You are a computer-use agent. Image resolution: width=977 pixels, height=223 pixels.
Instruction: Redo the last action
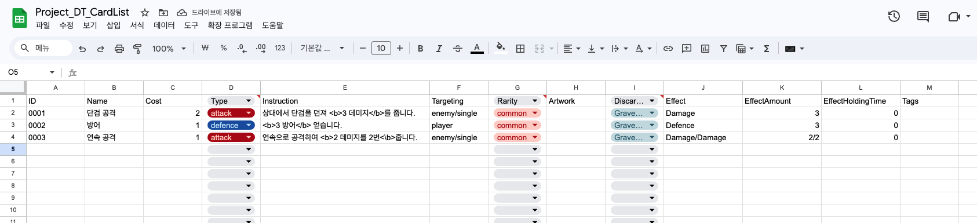(x=100, y=49)
